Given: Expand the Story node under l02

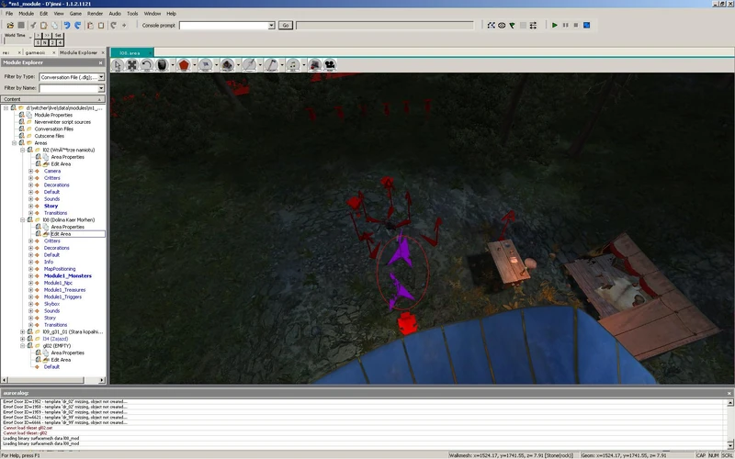Looking at the screenshot, I should [x=31, y=206].
